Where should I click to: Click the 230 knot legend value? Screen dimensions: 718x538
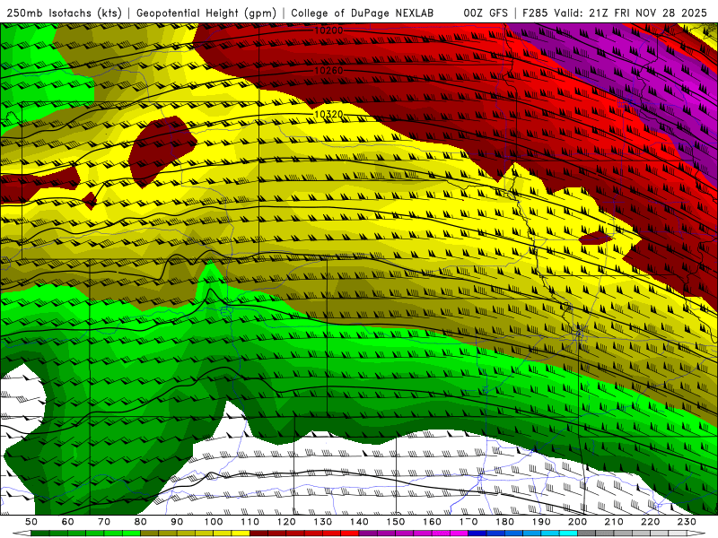click(687, 522)
